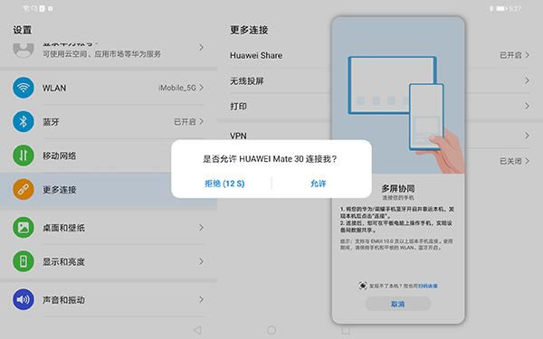Tap the Android back navigation button
This screenshot has height=339, width=543.
(197, 330)
